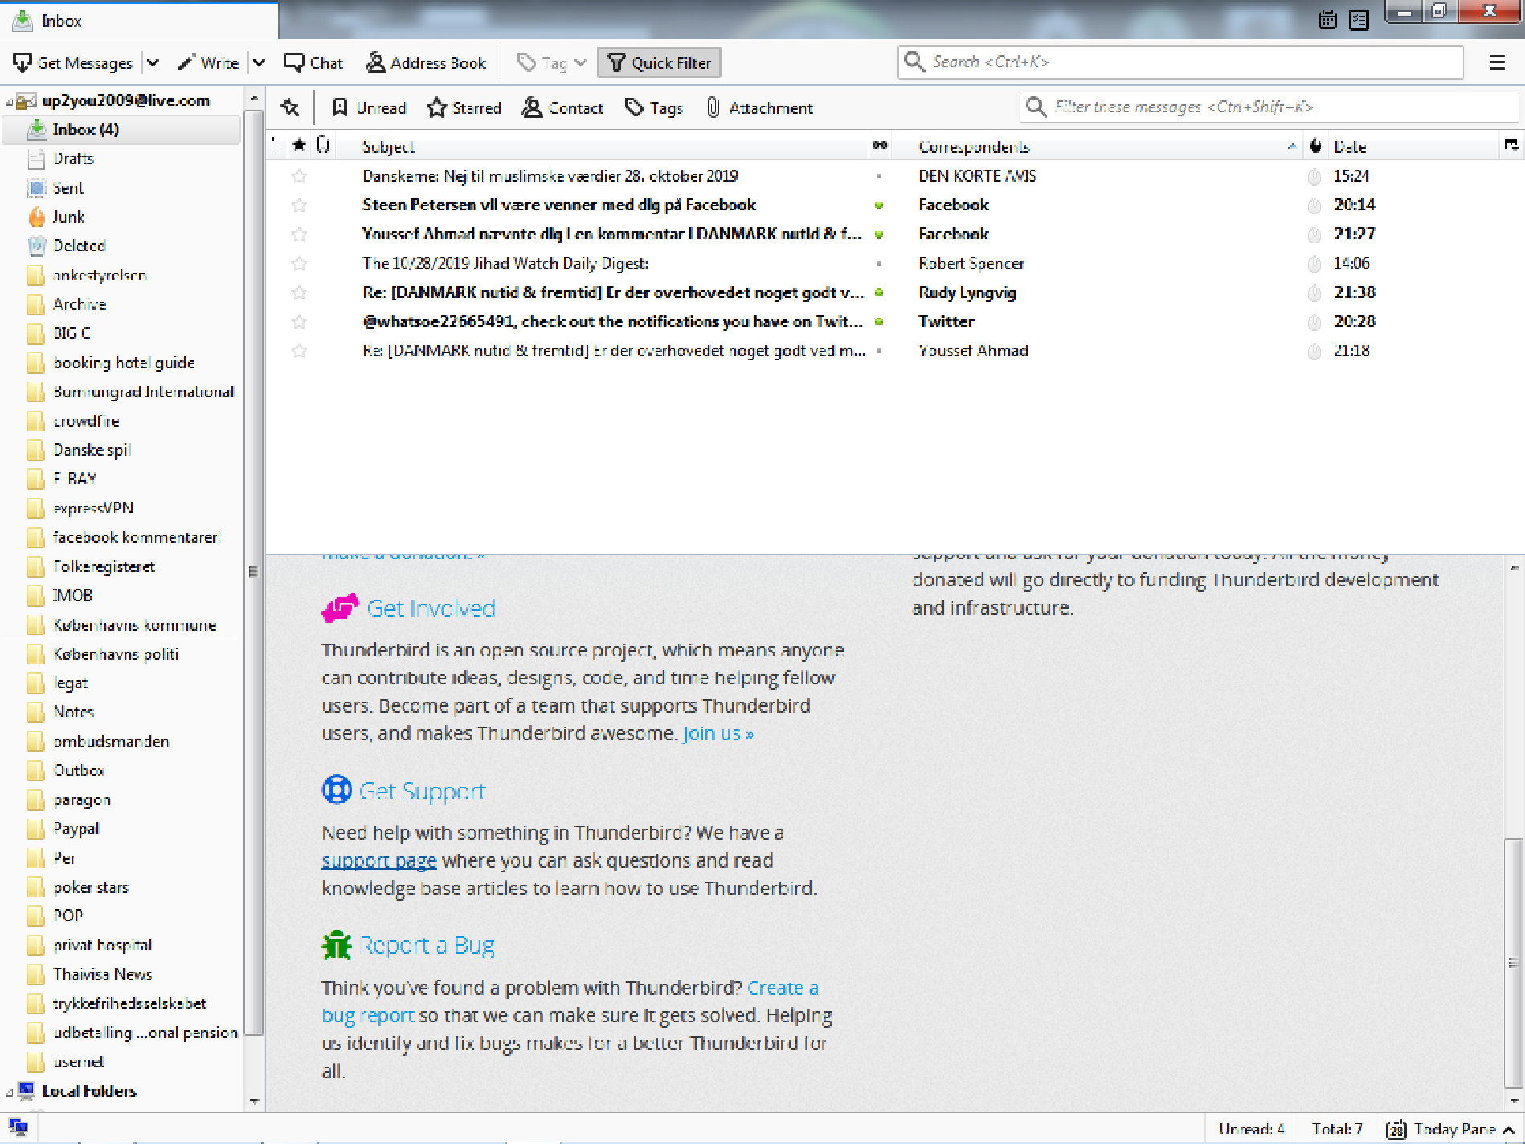Toggle the Starred quick filter

[464, 108]
